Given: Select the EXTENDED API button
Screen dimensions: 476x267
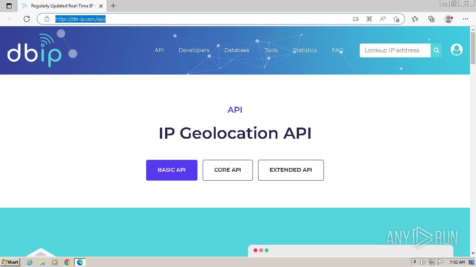Looking at the screenshot, I should click(291, 170).
